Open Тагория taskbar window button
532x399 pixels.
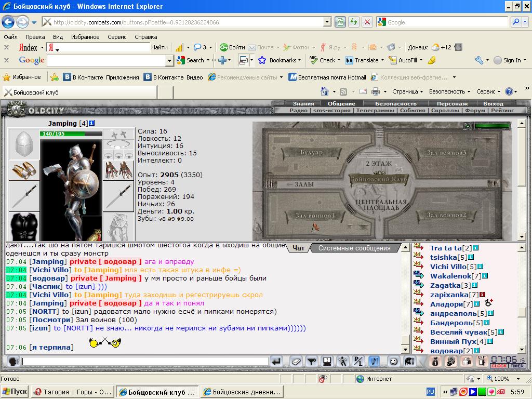(73, 392)
